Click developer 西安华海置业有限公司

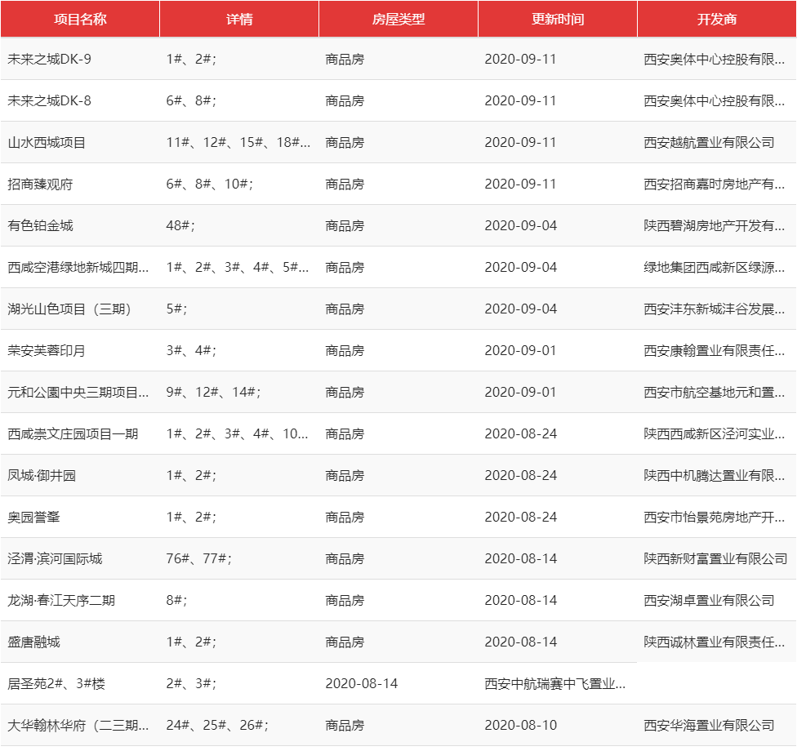[x=709, y=725]
